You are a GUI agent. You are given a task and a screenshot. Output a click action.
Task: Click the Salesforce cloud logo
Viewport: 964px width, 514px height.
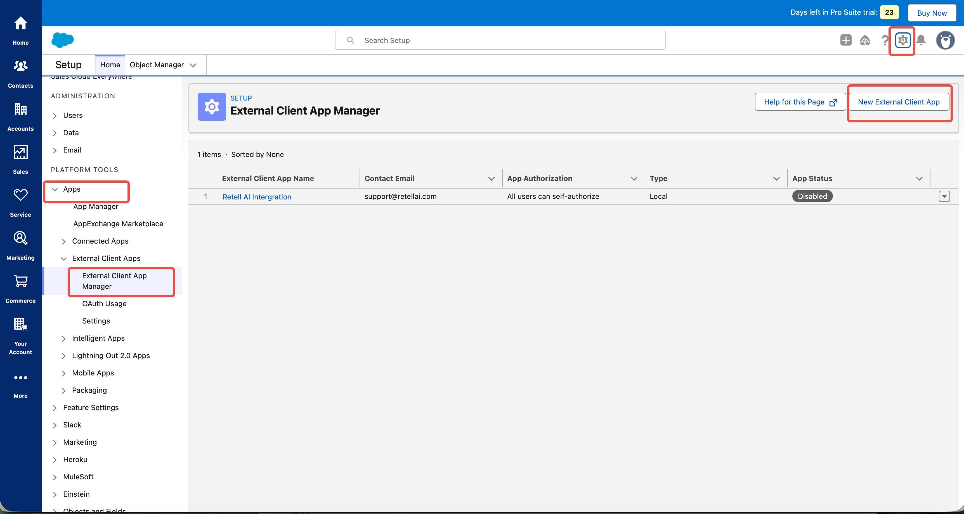[x=63, y=40]
